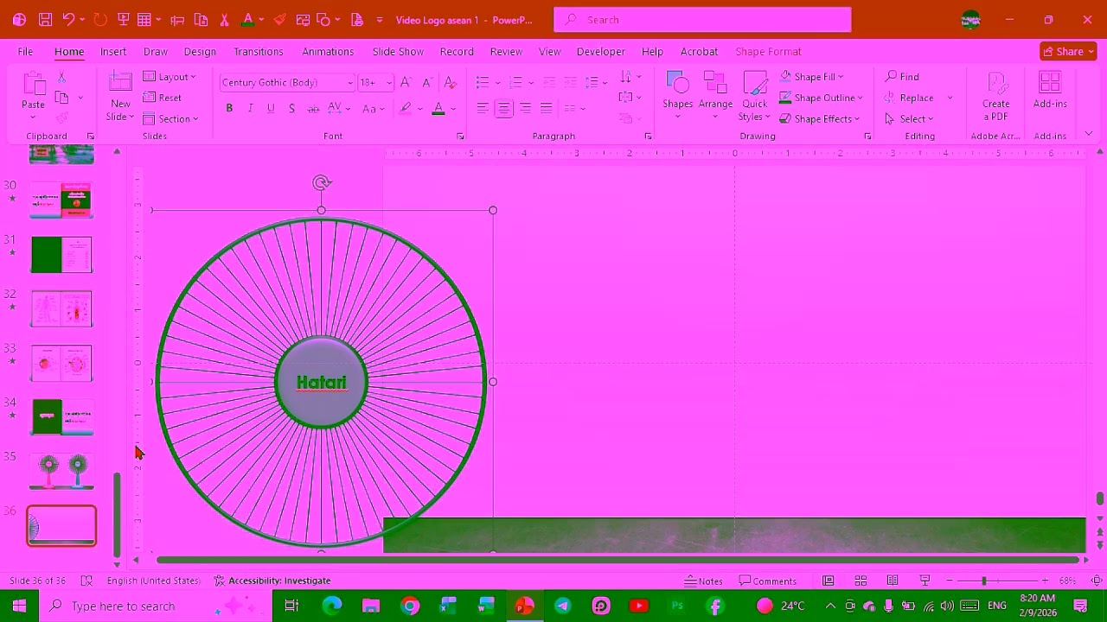Viewport: 1107px width, 622px height.
Task: Click the Reset slide button
Action: click(163, 98)
